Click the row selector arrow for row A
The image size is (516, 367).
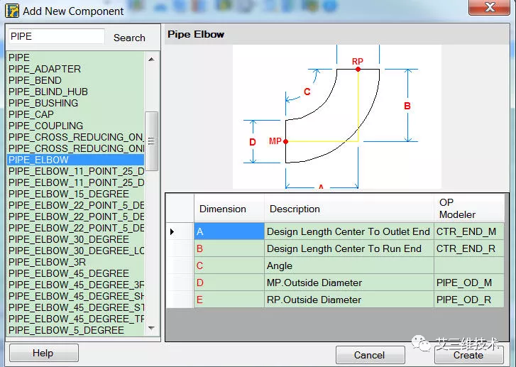(x=172, y=231)
